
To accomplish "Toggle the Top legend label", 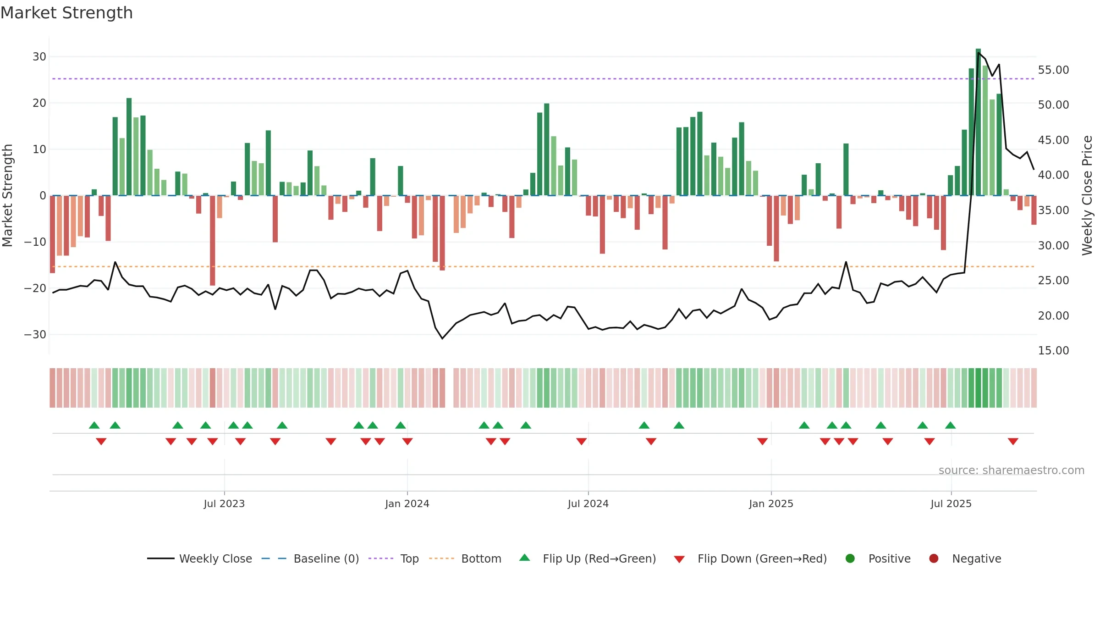I will coord(410,558).
